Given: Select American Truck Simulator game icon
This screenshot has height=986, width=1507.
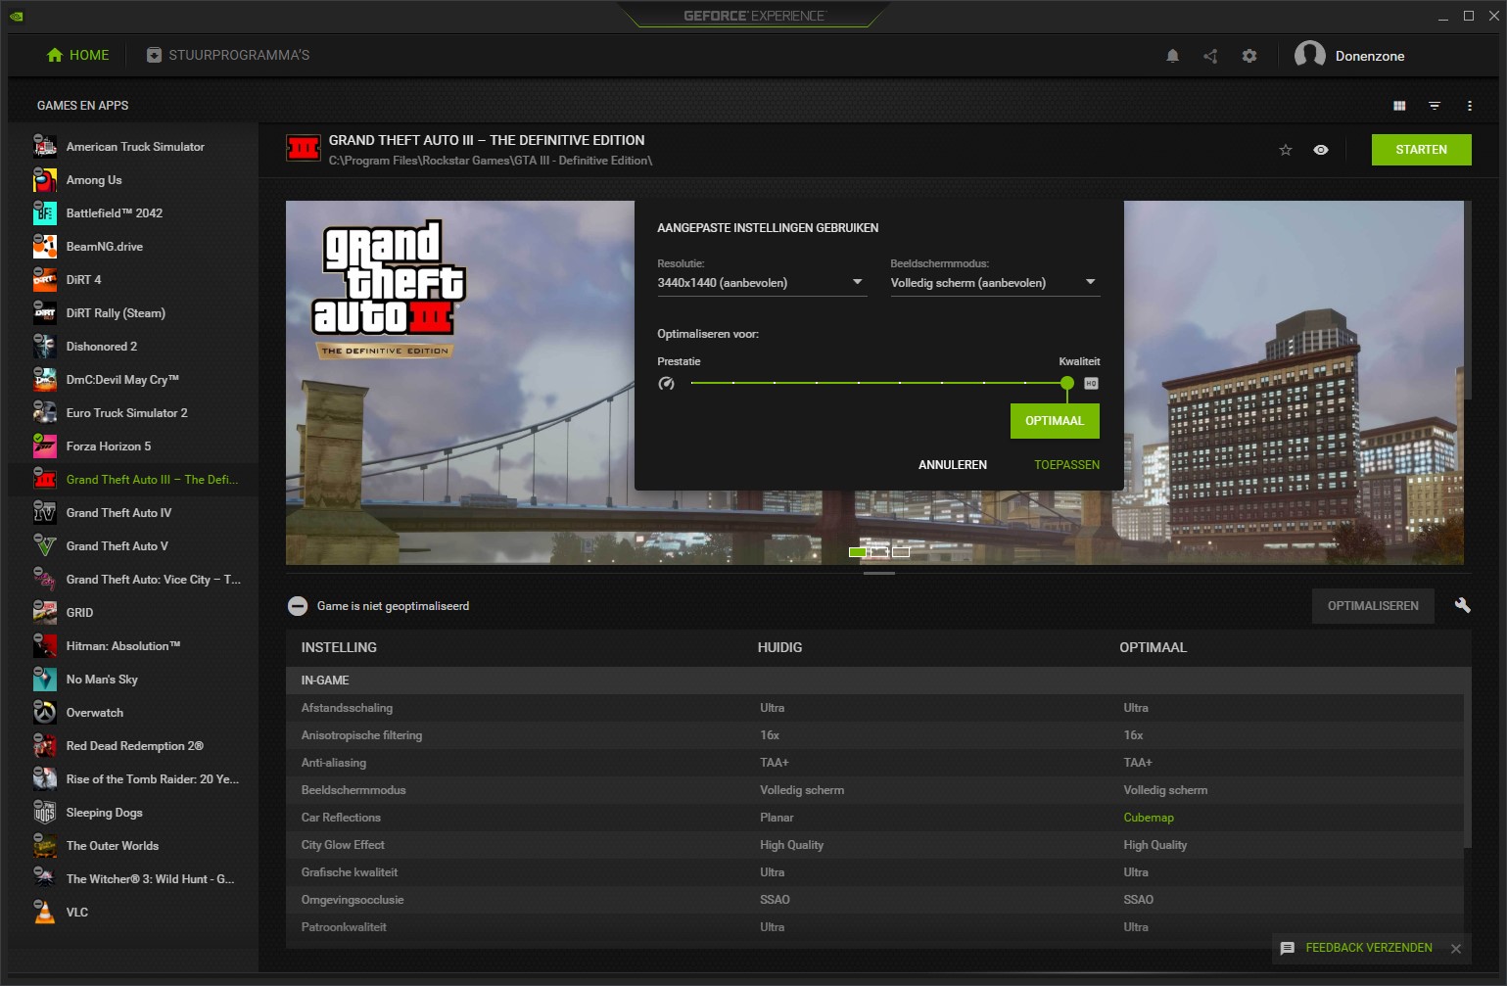Looking at the screenshot, I should [x=44, y=147].
